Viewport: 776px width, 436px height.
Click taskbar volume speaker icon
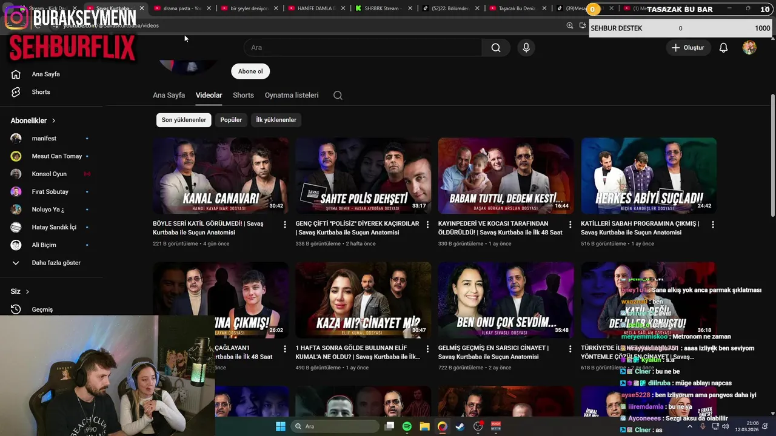click(726, 426)
